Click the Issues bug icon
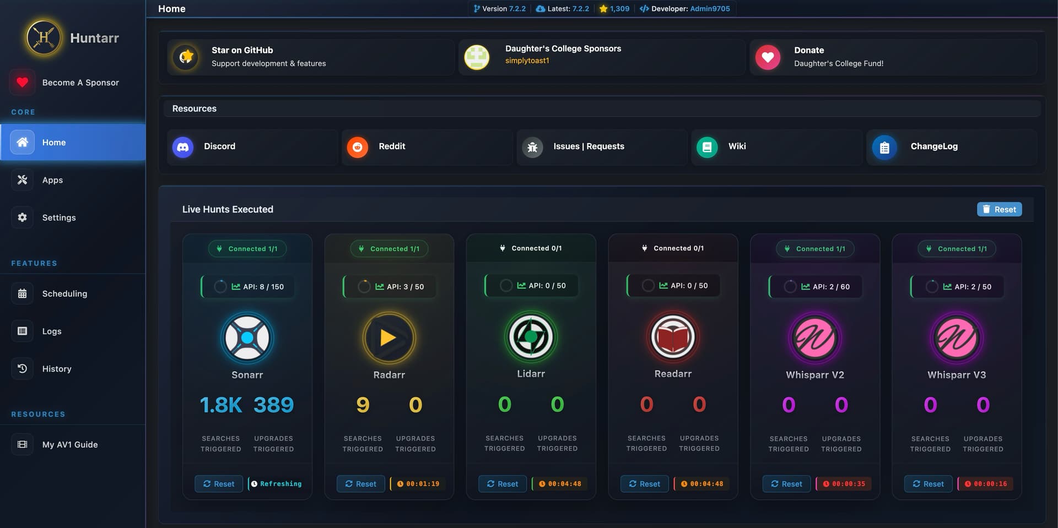 click(532, 147)
